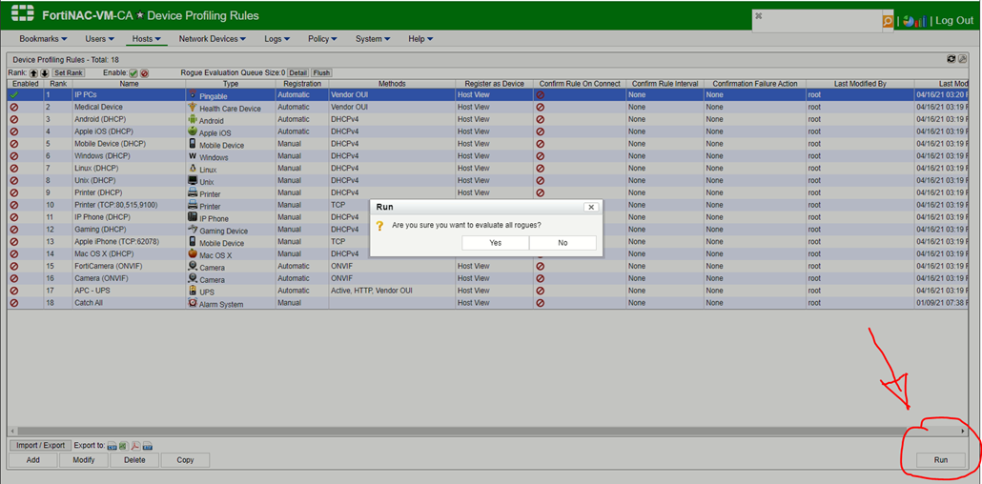
Task: Export rules to Excel icon
Action: 123,446
